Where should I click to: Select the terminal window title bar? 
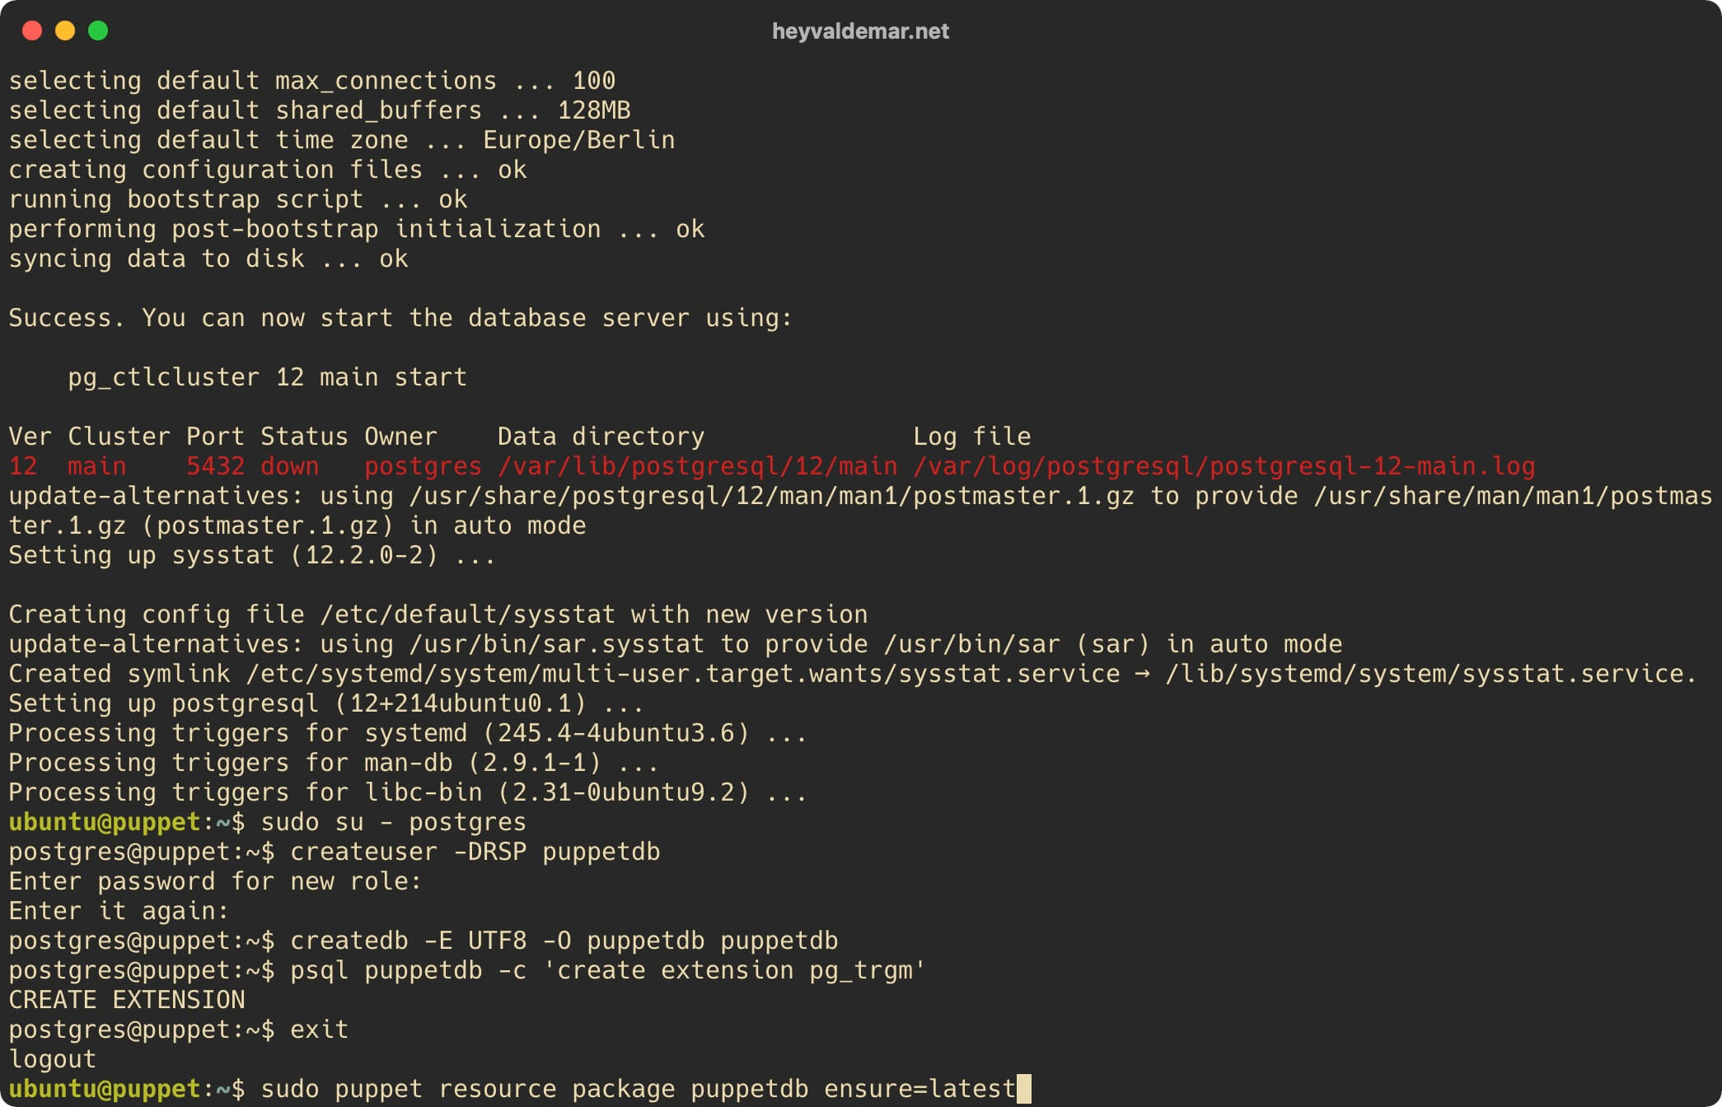(x=861, y=28)
